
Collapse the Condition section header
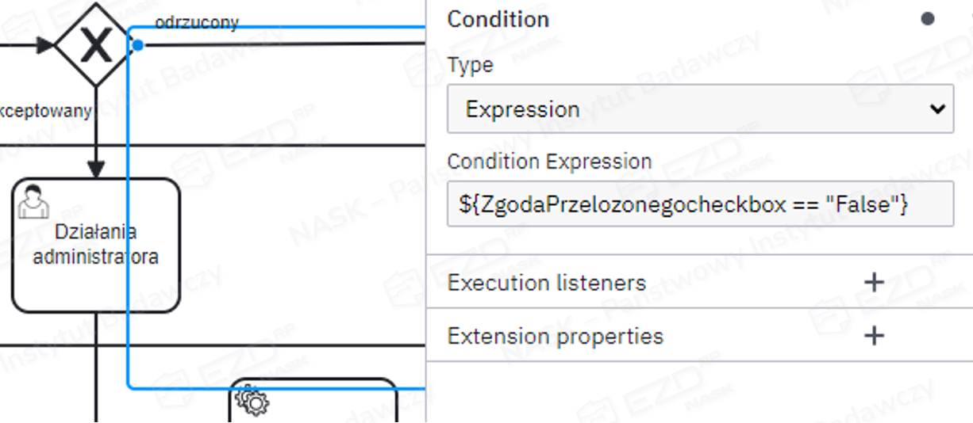tap(498, 20)
